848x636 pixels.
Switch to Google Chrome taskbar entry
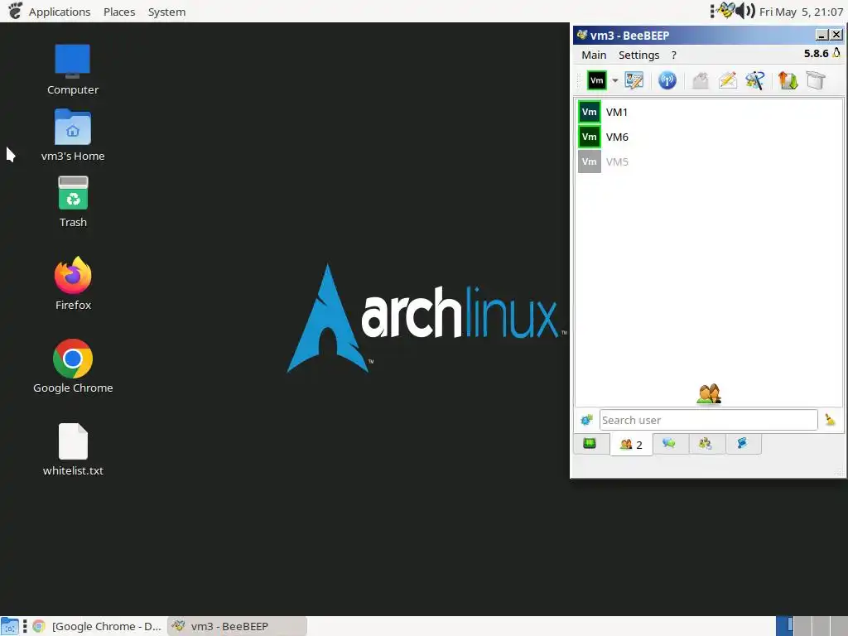pos(98,626)
